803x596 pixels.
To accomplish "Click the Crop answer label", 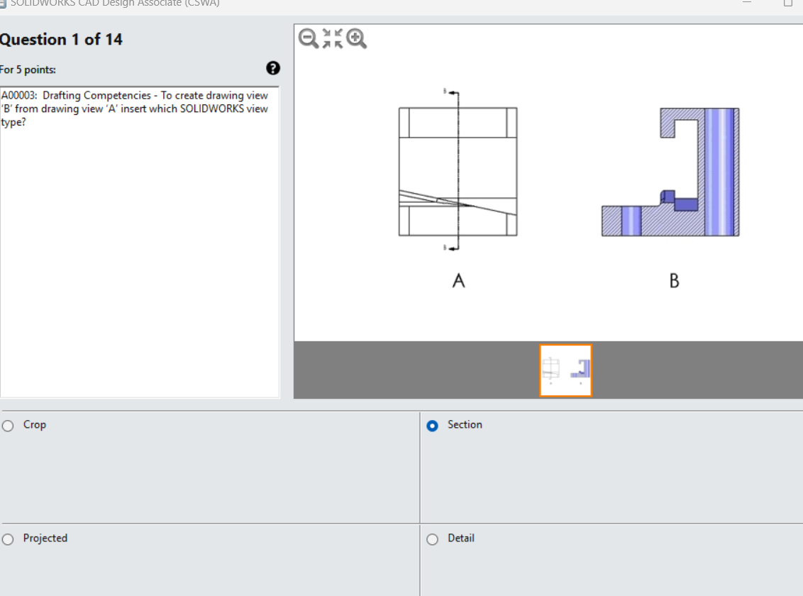I will [34, 425].
